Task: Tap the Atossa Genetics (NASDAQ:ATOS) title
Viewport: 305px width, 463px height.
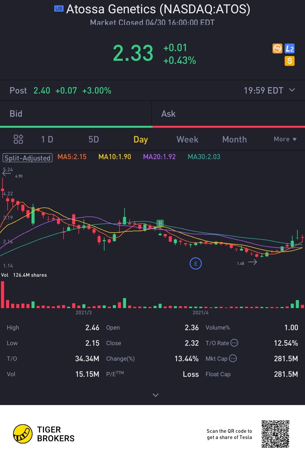Action: click(158, 9)
